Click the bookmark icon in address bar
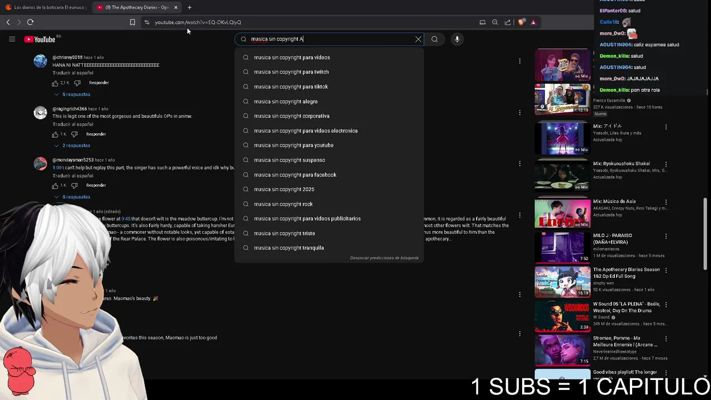 tap(132, 22)
